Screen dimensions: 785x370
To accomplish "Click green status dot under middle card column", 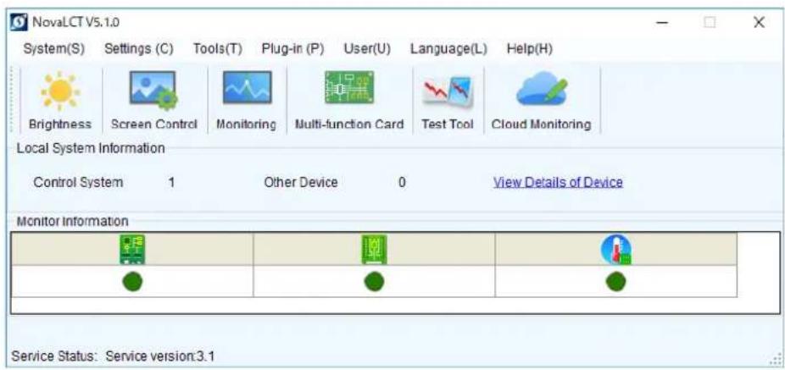I will click(374, 282).
